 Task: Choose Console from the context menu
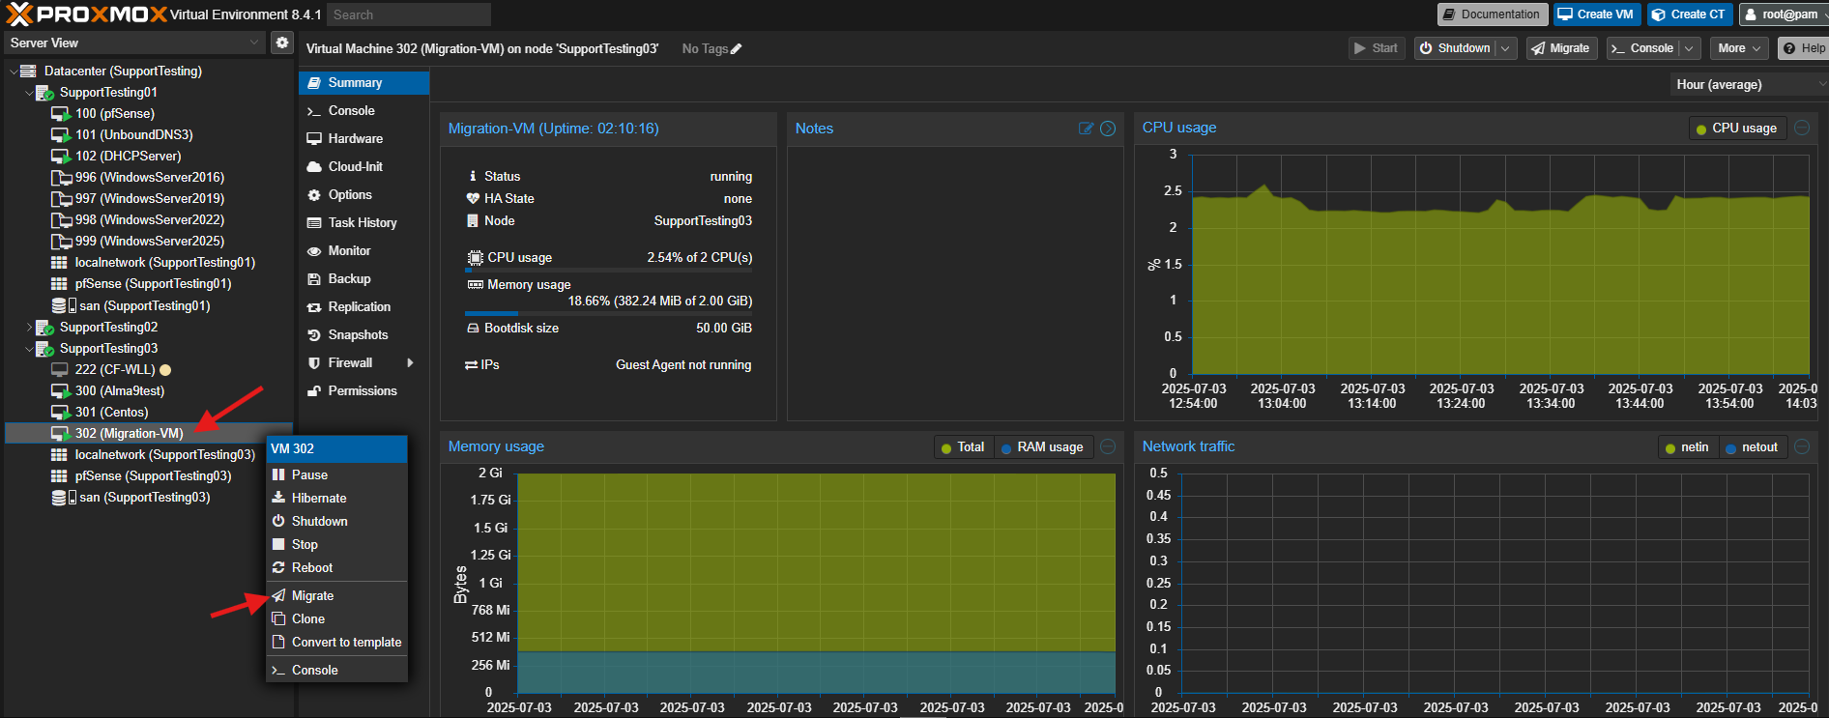point(336,671)
